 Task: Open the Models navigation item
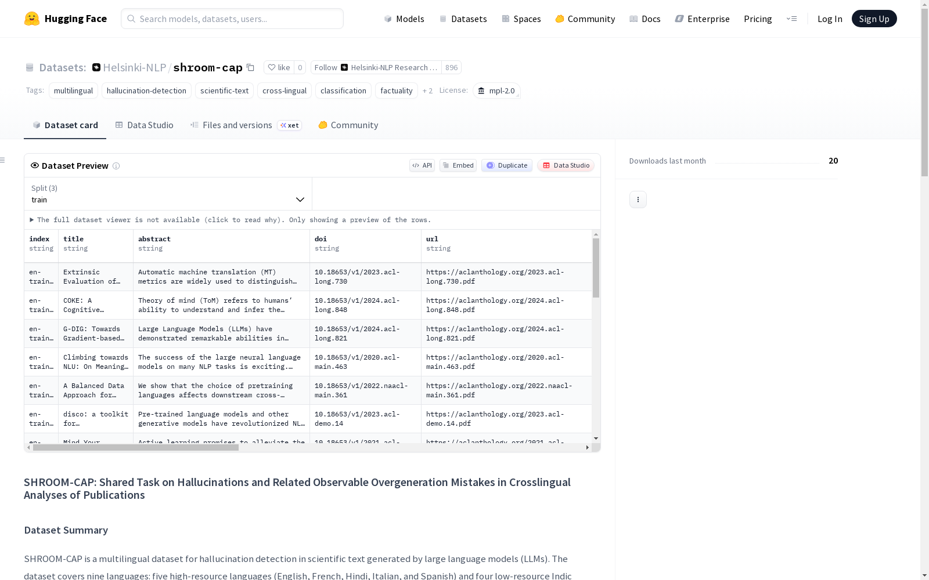pos(404,19)
